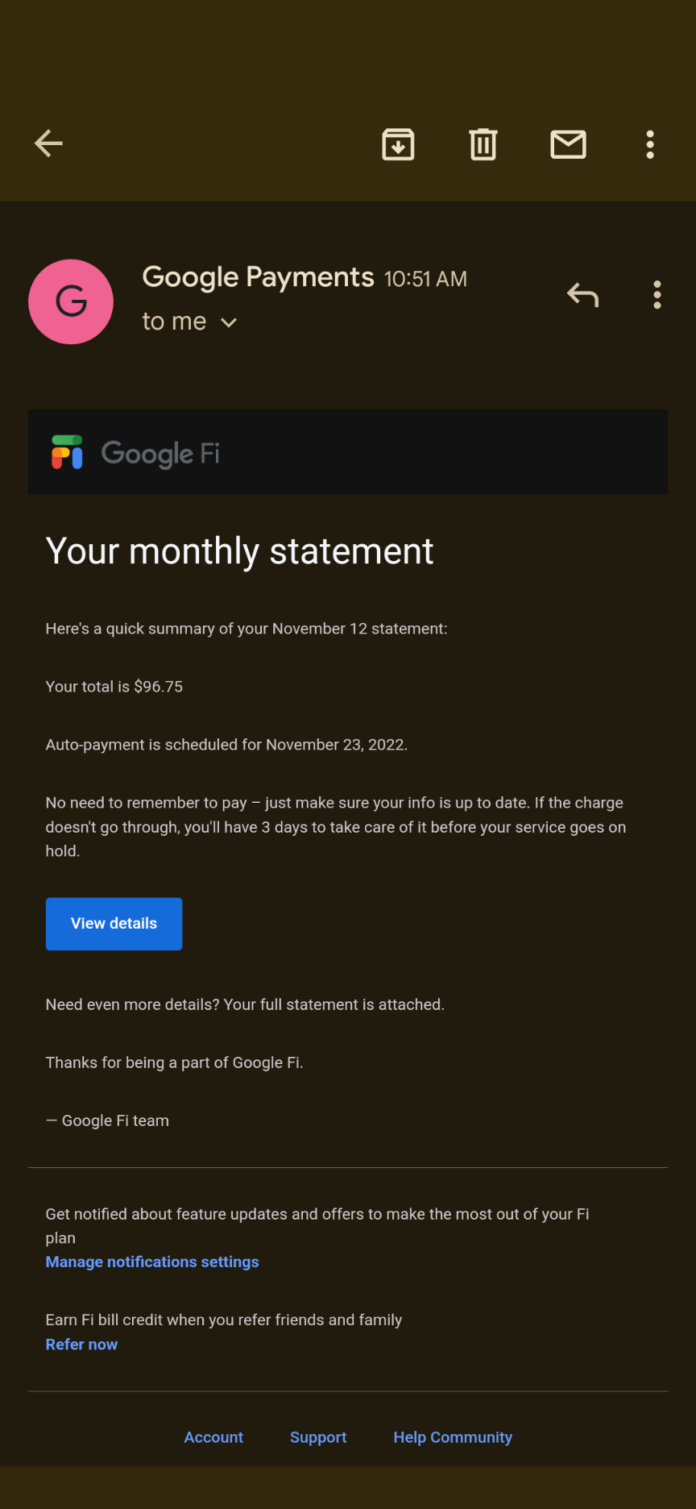Expand recipient details chevron
696x1509 pixels.
point(229,322)
